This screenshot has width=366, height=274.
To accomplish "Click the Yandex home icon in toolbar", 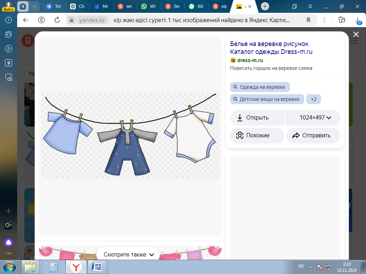I will [41, 20].
